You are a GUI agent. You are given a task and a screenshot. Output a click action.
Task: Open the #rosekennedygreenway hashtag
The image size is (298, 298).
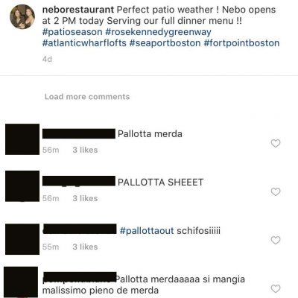[x=158, y=32]
